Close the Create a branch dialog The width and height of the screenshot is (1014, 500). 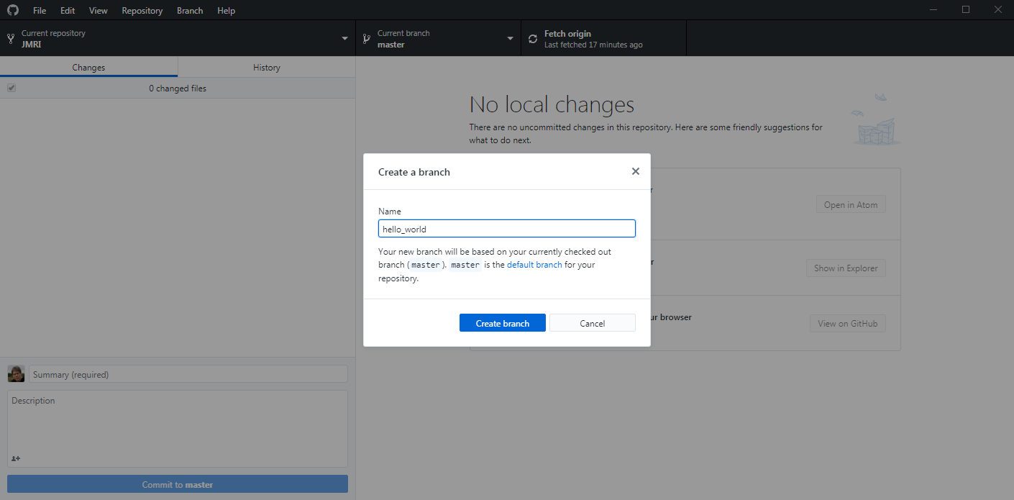tap(635, 171)
